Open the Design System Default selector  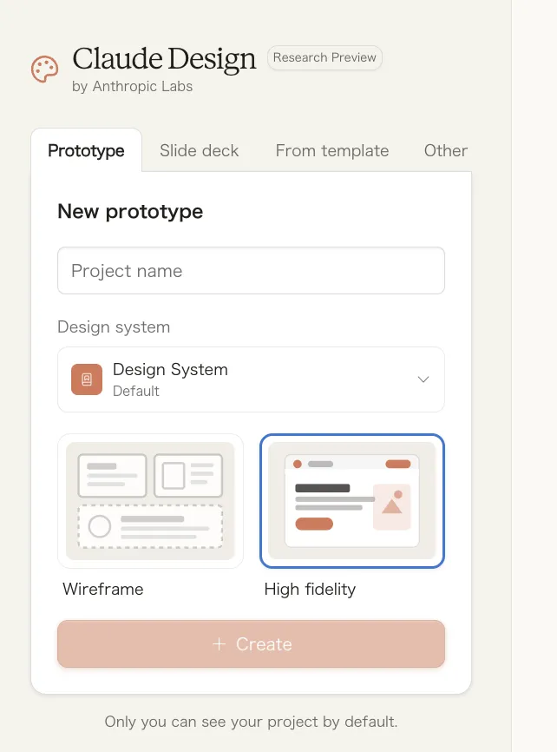251,379
